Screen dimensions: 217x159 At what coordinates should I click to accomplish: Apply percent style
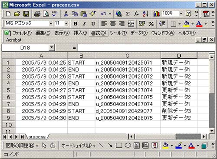pos(151,23)
